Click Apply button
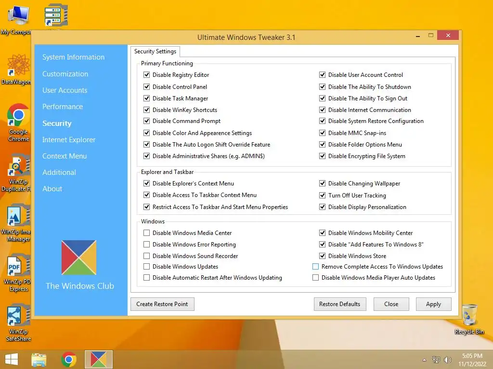Viewport: 493px width, 369px height. pyautogui.click(x=434, y=304)
